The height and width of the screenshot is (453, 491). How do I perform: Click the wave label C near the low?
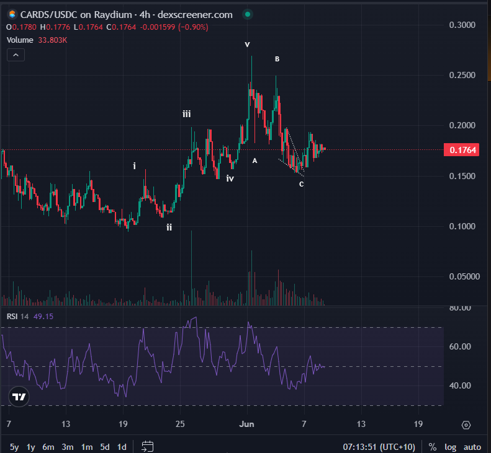coord(301,184)
